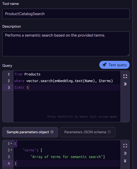Collapse the terms array fold on line 2
137x169 pixels.
11,150
